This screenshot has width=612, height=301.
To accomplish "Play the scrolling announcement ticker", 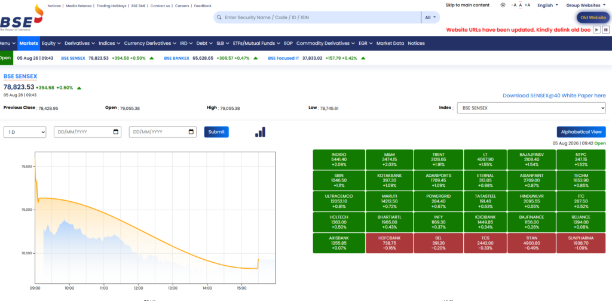I will pos(596,30).
